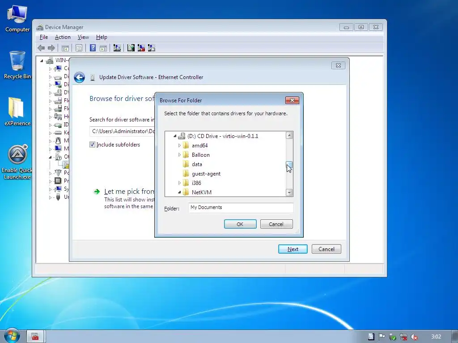Open the Action menu

pos(63,37)
